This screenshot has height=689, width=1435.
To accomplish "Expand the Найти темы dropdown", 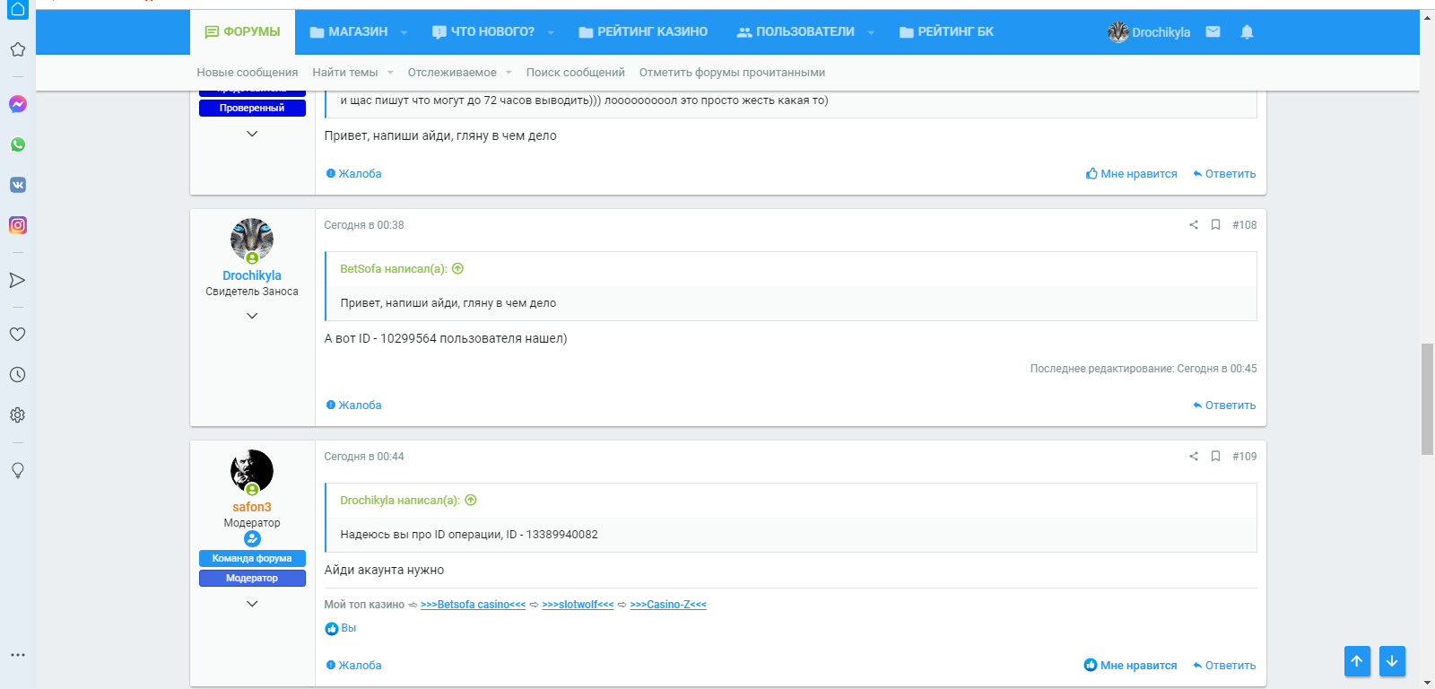I will coord(390,73).
